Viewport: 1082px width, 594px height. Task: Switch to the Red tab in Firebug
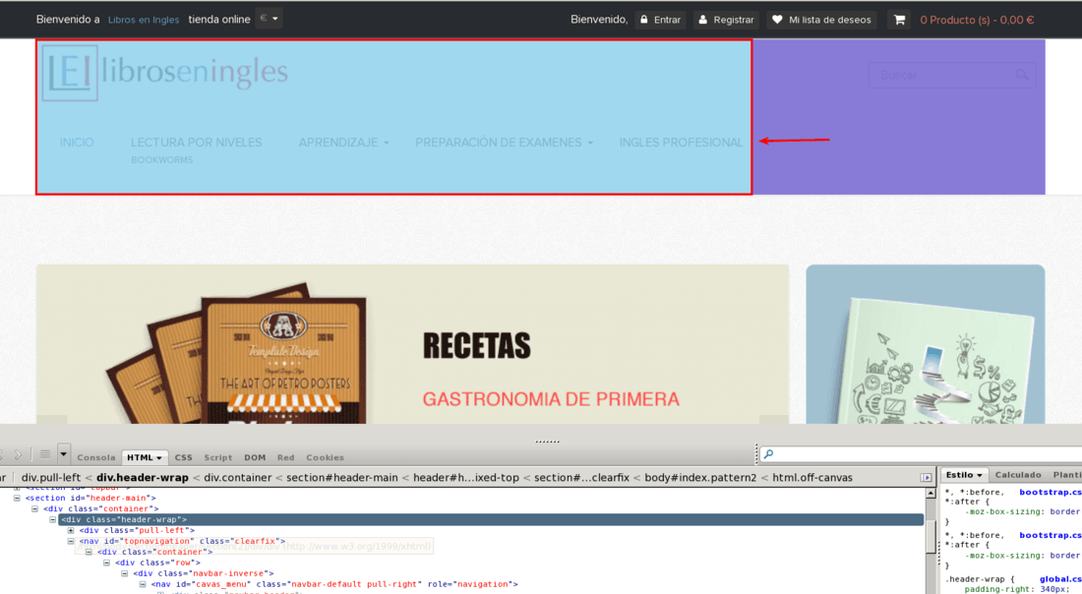pyautogui.click(x=285, y=457)
